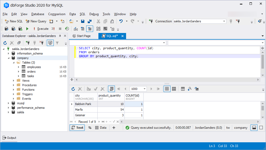Click the swap Text and Data views icon
The image size is (266, 150).
tap(90, 128)
